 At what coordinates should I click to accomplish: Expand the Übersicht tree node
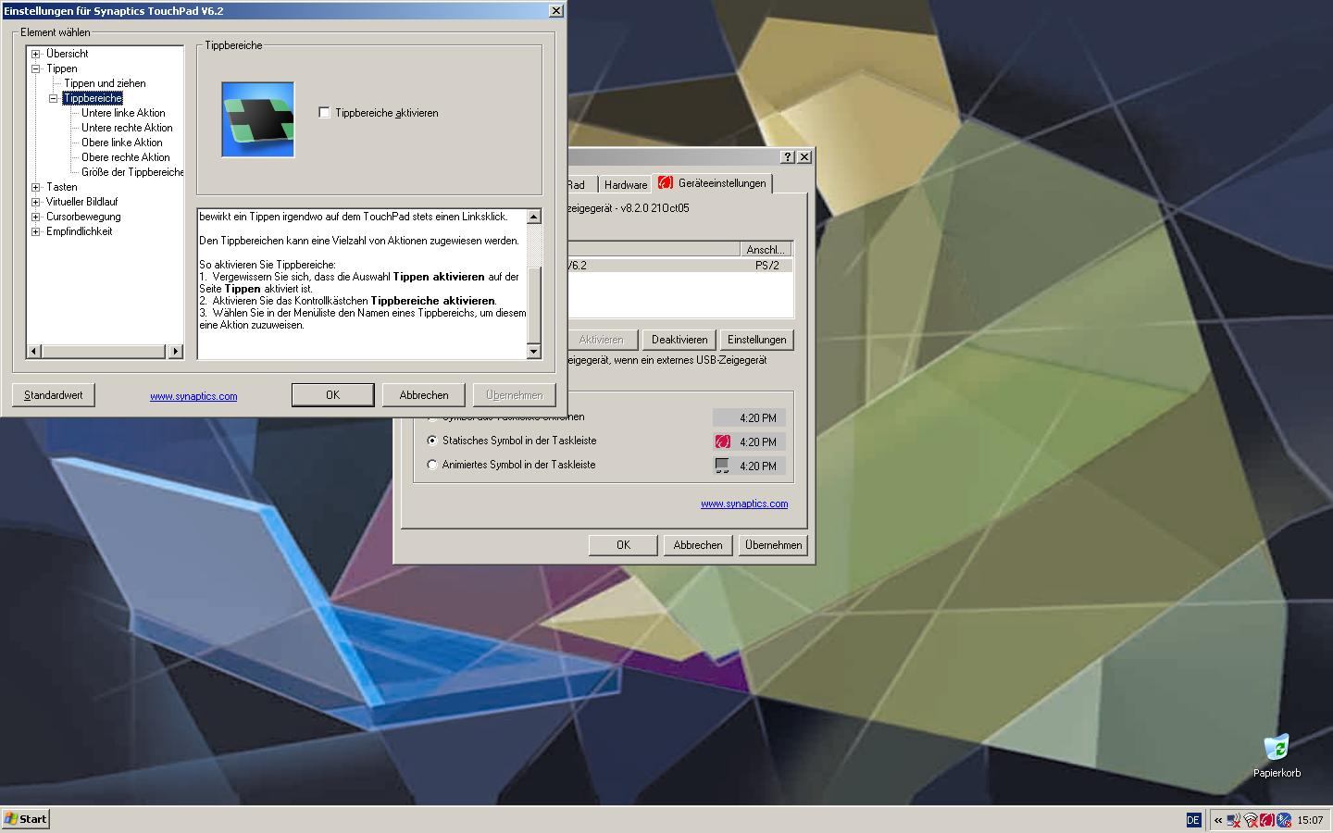click(36, 54)
